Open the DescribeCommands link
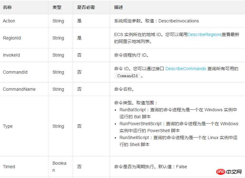 pos(186,69)
